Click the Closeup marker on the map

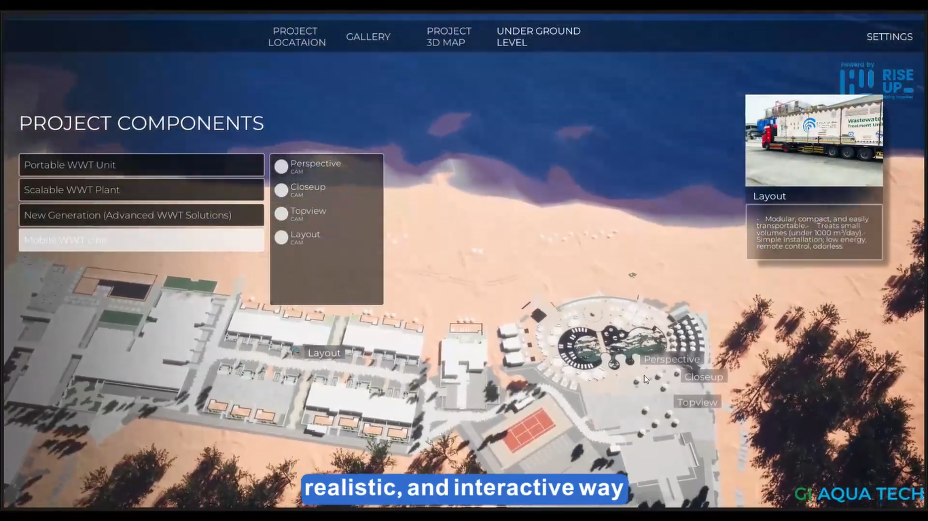(703, 377)
